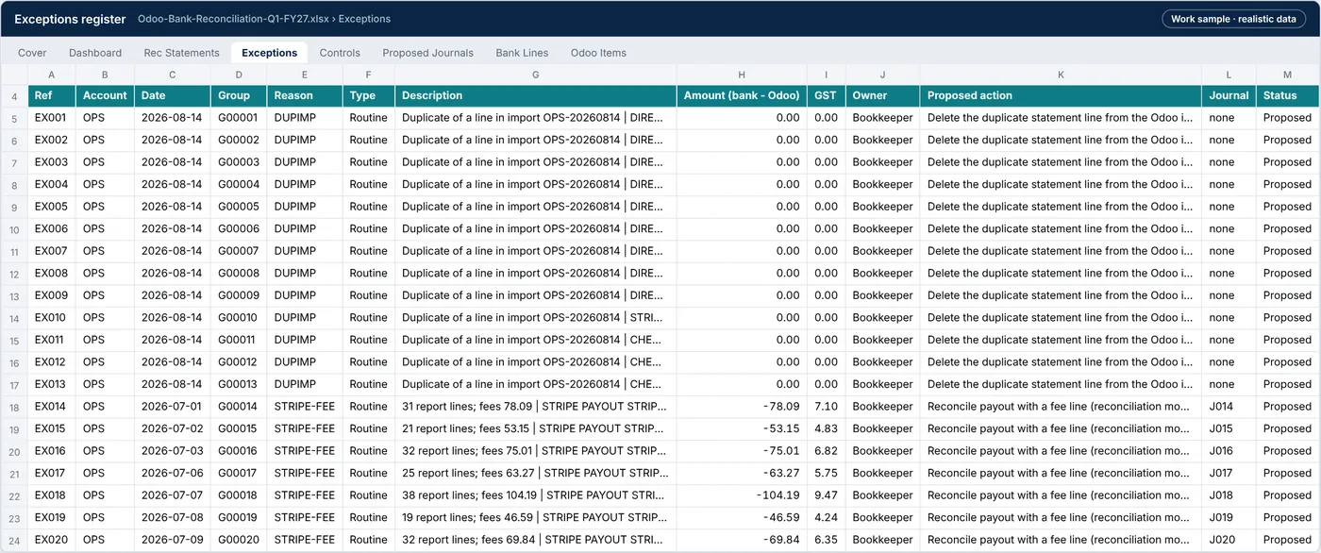Viewport: 1321px width, 553px height.
Task: Click the GST column heading cell
Action: click(x=826, y=95)
